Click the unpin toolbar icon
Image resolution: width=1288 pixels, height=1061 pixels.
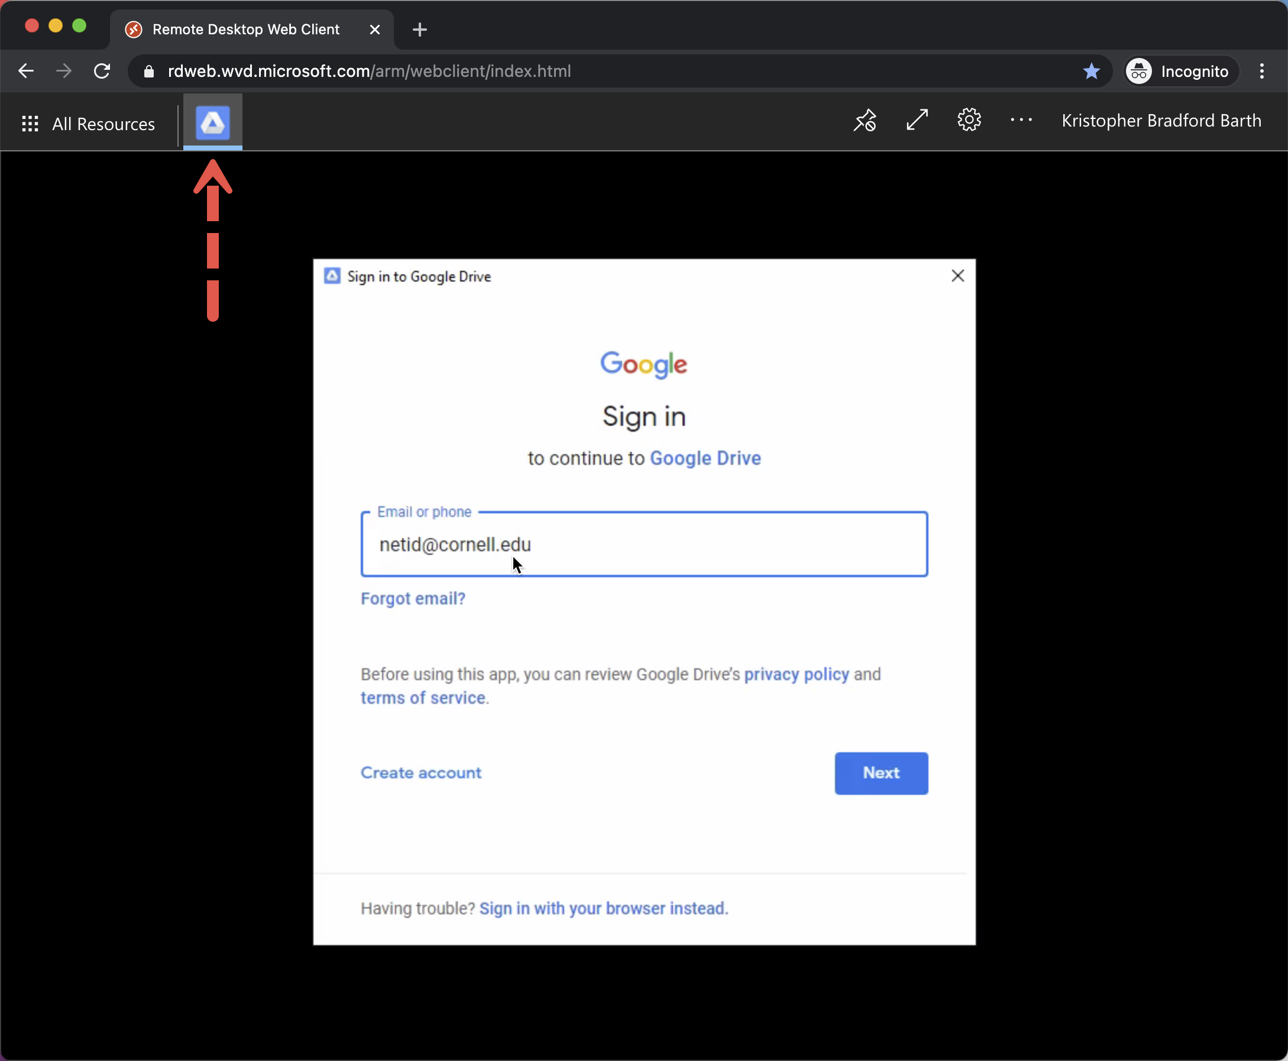coord(865,121)
